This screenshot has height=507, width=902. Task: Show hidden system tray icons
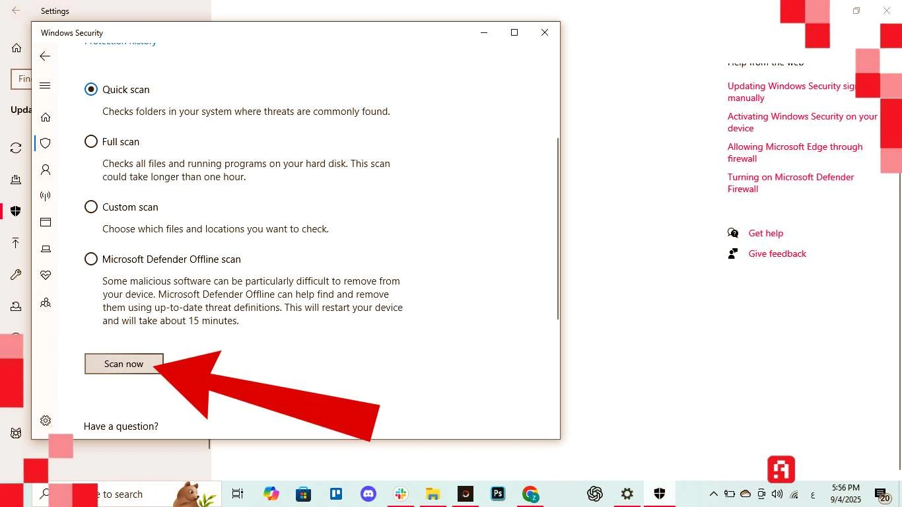[x=714, y=494]
